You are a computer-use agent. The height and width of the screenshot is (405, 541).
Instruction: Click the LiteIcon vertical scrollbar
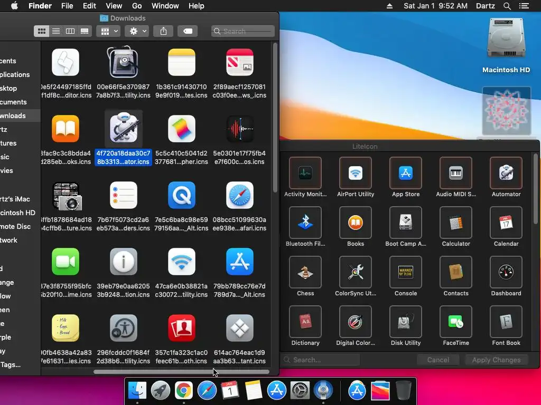point(536,189)
